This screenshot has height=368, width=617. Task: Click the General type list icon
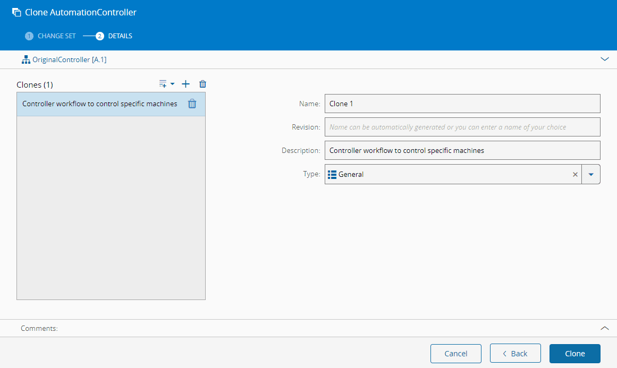tap(332, 174)
